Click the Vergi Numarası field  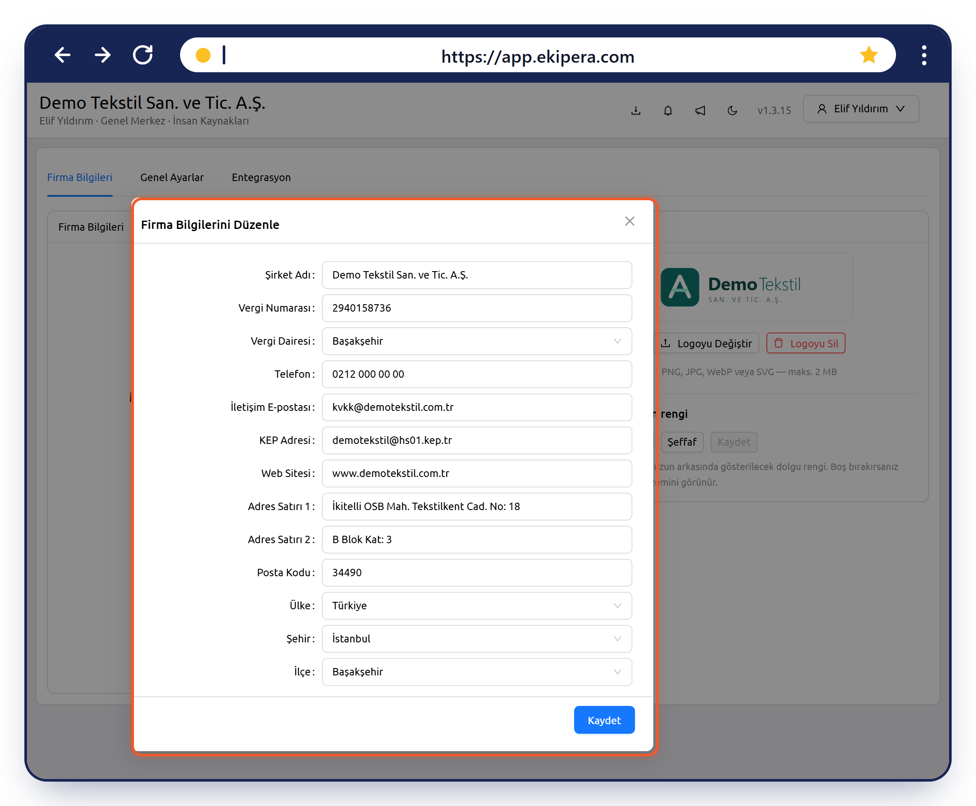coord(477,308)
